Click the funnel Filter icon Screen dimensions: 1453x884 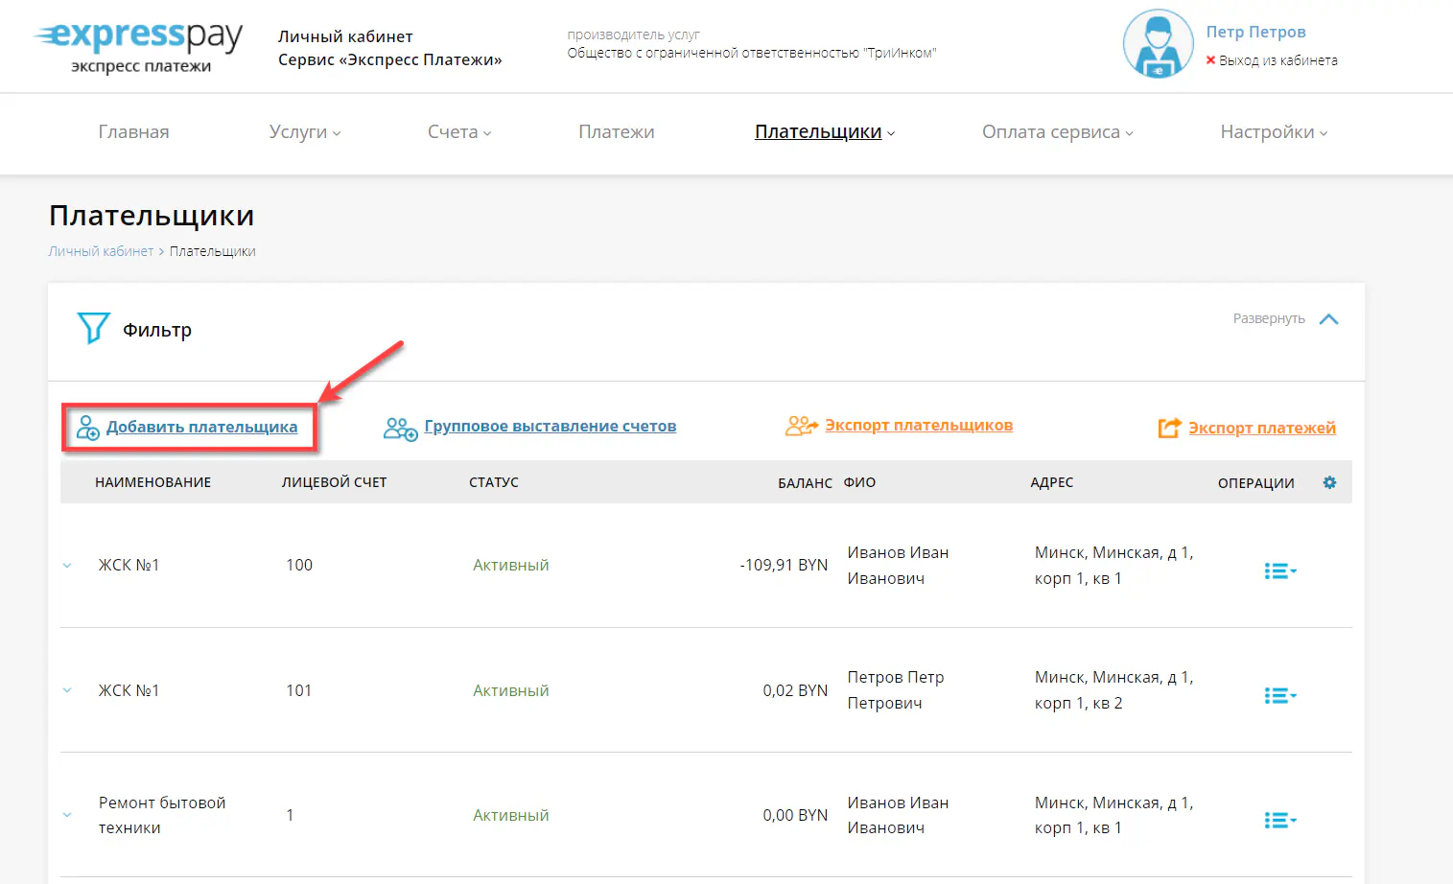tap(93, 329)
